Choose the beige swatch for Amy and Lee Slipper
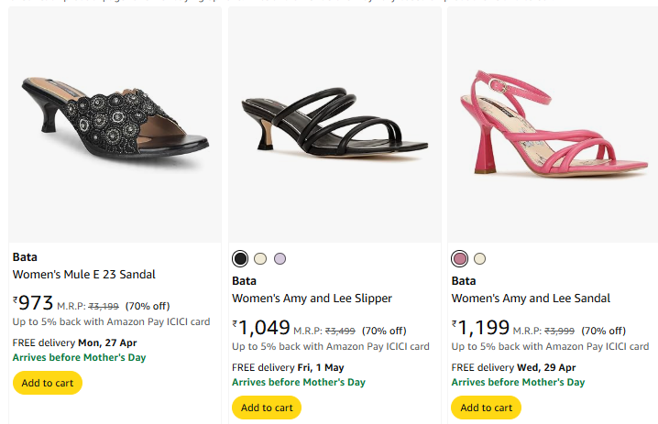Screen dimensions: 658x424 pyautogui.click(x=260, y=258)
